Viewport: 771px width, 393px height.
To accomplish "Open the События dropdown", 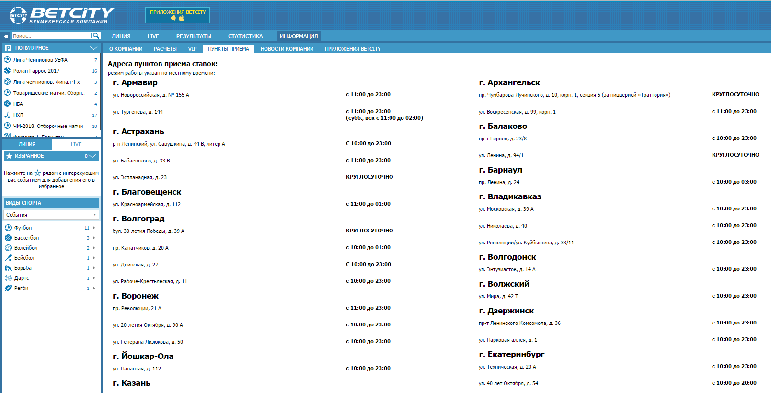I will (51, 215).
